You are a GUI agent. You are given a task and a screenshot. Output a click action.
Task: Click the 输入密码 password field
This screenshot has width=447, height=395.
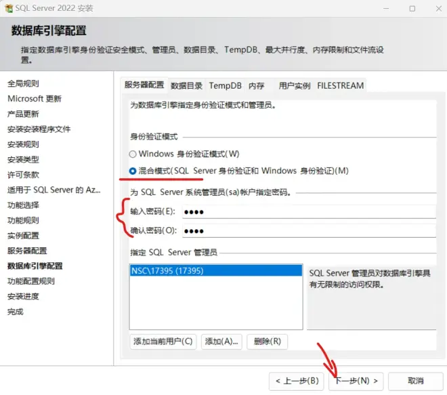click(x=309, y=212)
